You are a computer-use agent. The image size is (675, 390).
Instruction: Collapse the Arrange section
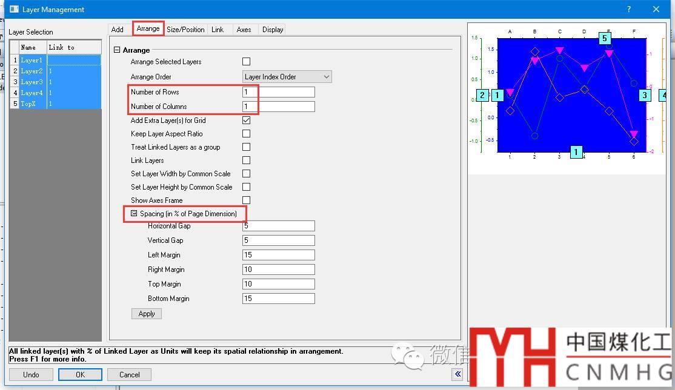(x=117, y=50)
